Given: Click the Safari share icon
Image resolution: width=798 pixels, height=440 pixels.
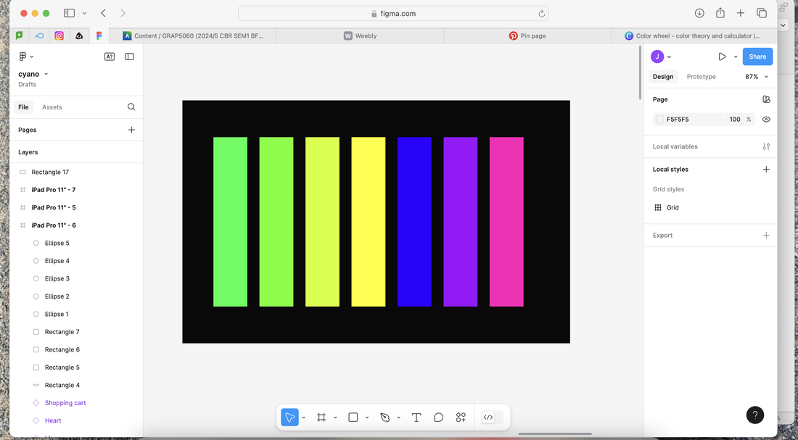Looking at the screenshot, I should coord(720,13).
